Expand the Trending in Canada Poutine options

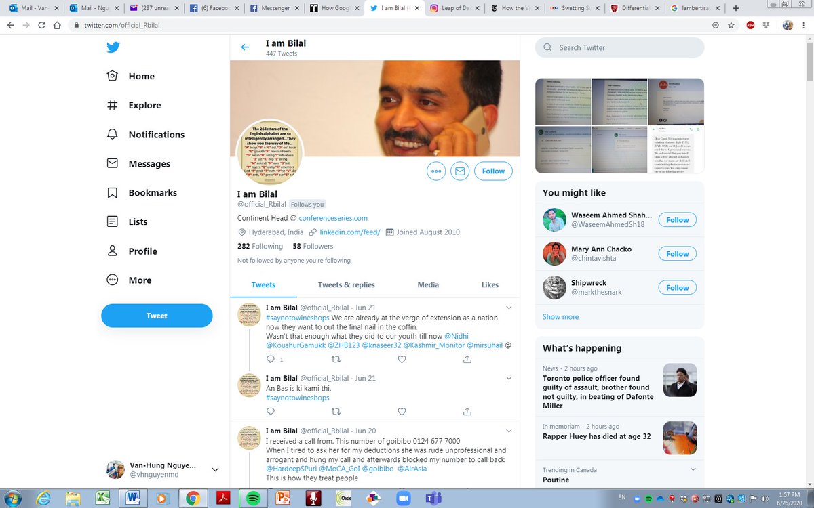point(693,469)
